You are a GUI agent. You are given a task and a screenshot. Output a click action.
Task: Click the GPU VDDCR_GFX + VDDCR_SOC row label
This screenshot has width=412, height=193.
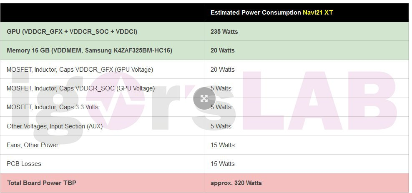[72, 32]
